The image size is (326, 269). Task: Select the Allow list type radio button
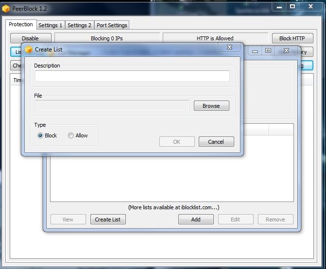coord(71,135)
